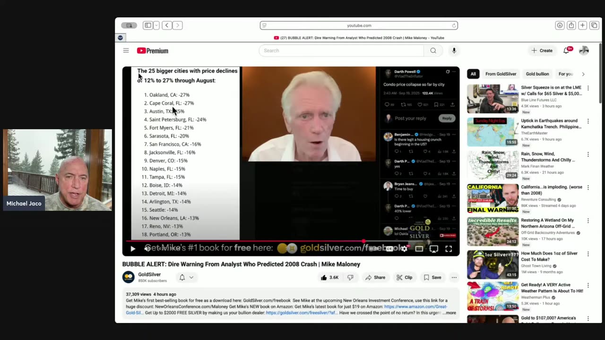This screenshot has width=605, height=340.
Task: Show Safari sidebar
Action: pyautogui.click(x=148, y=25)
